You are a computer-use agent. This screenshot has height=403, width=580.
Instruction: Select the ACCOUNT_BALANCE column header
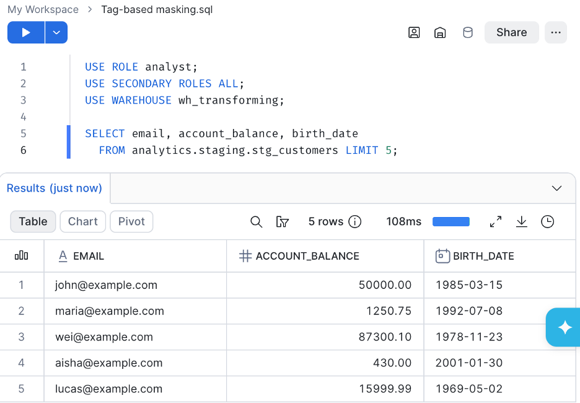pyautogui.click(x=325, y=256)
